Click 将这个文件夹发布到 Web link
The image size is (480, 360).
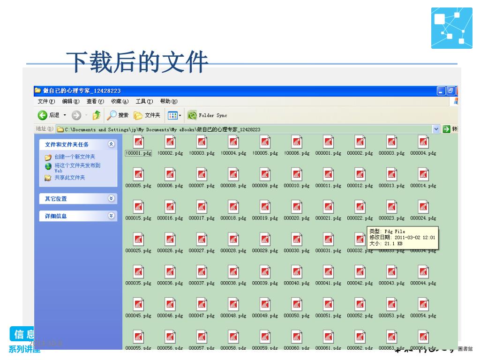tap(77, 167)
